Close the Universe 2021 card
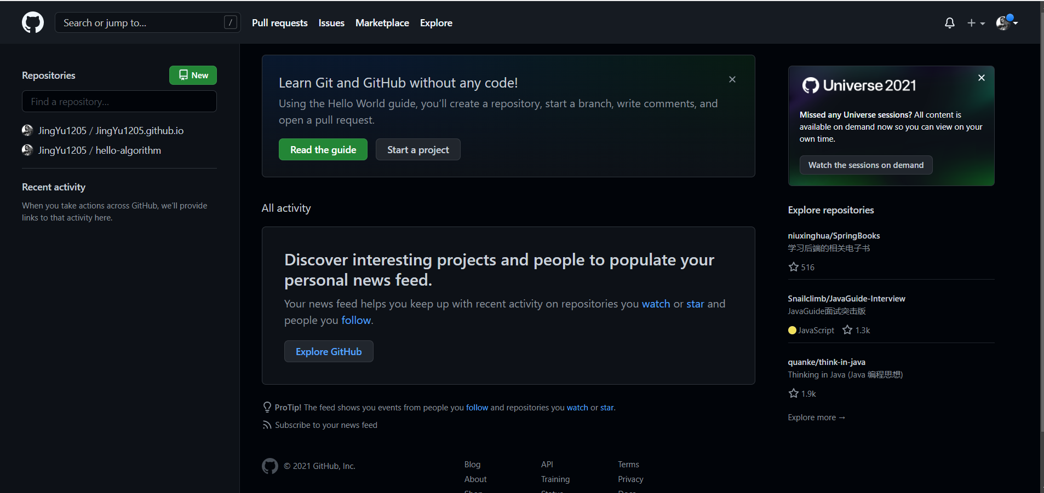The width and height of the screenshot is (1044, 493). click(982, 78)
